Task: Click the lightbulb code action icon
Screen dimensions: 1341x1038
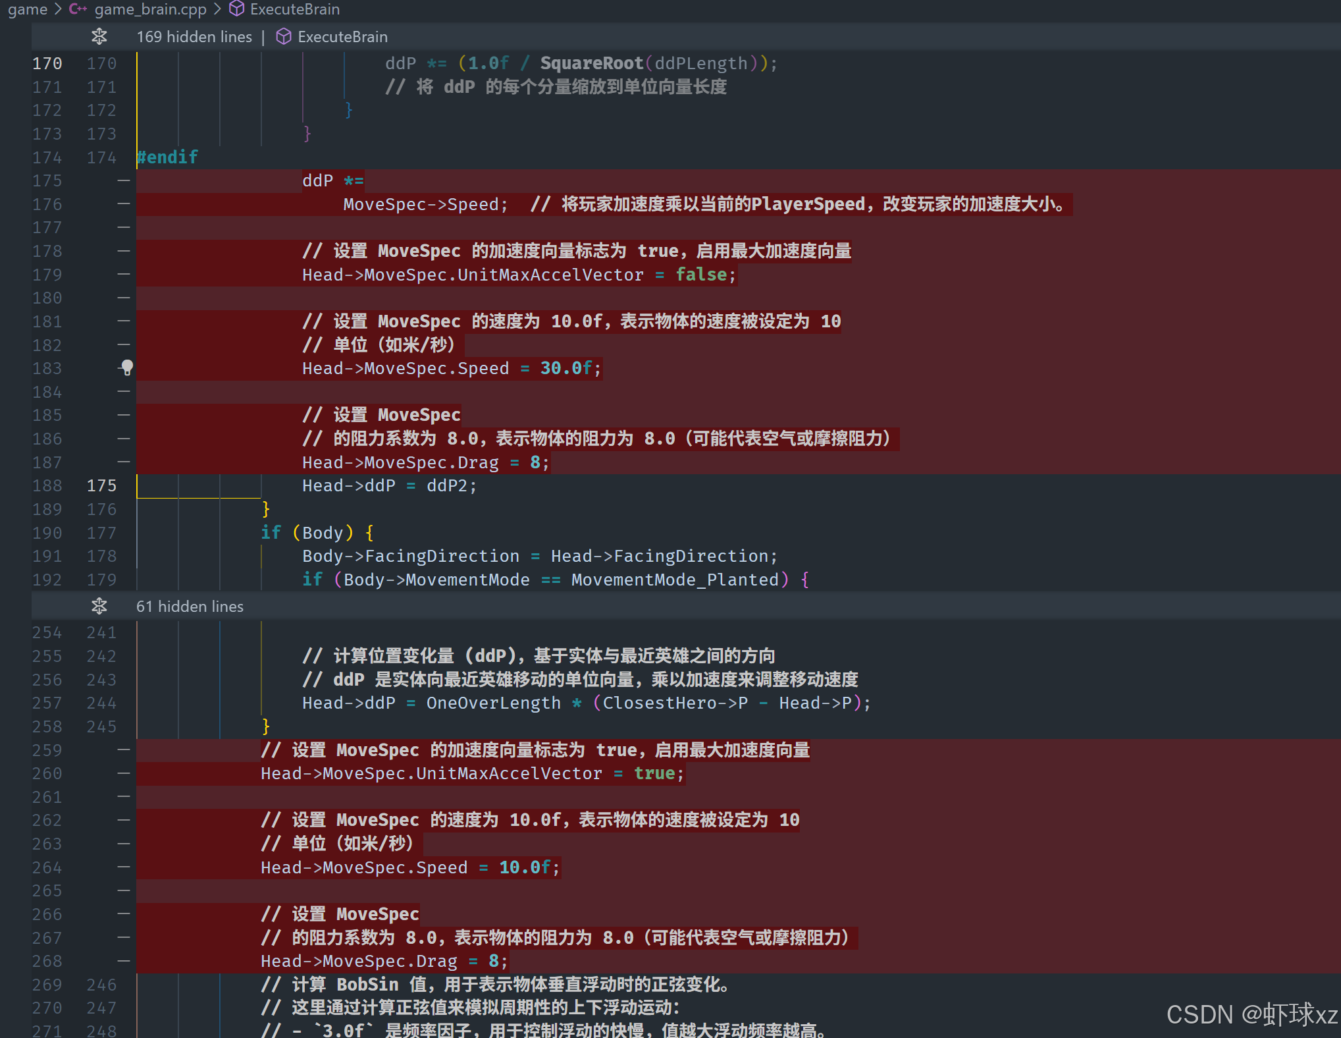Action: coord(127,368)
